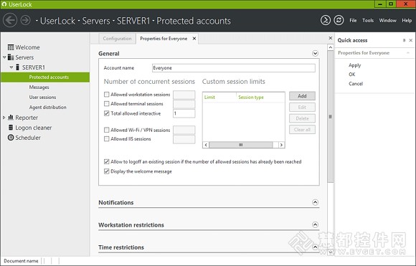Click UserLock in the breadcrumb path
416x266 pixels.
[57, 21]
